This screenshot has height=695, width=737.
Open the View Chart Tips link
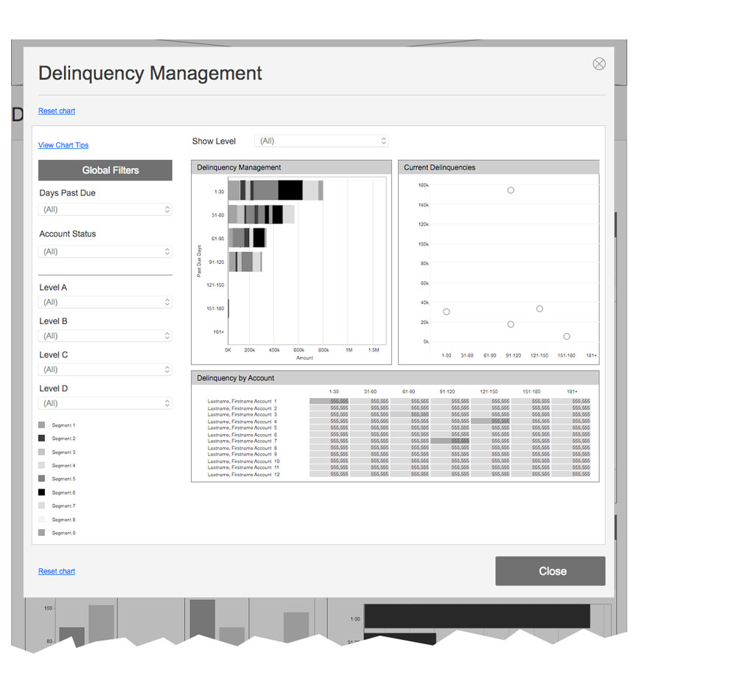[63, 145]
